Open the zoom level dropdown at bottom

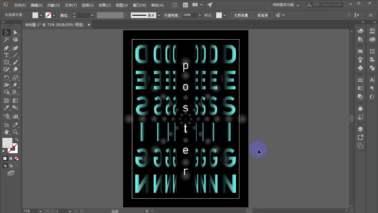tap(40, 211)
